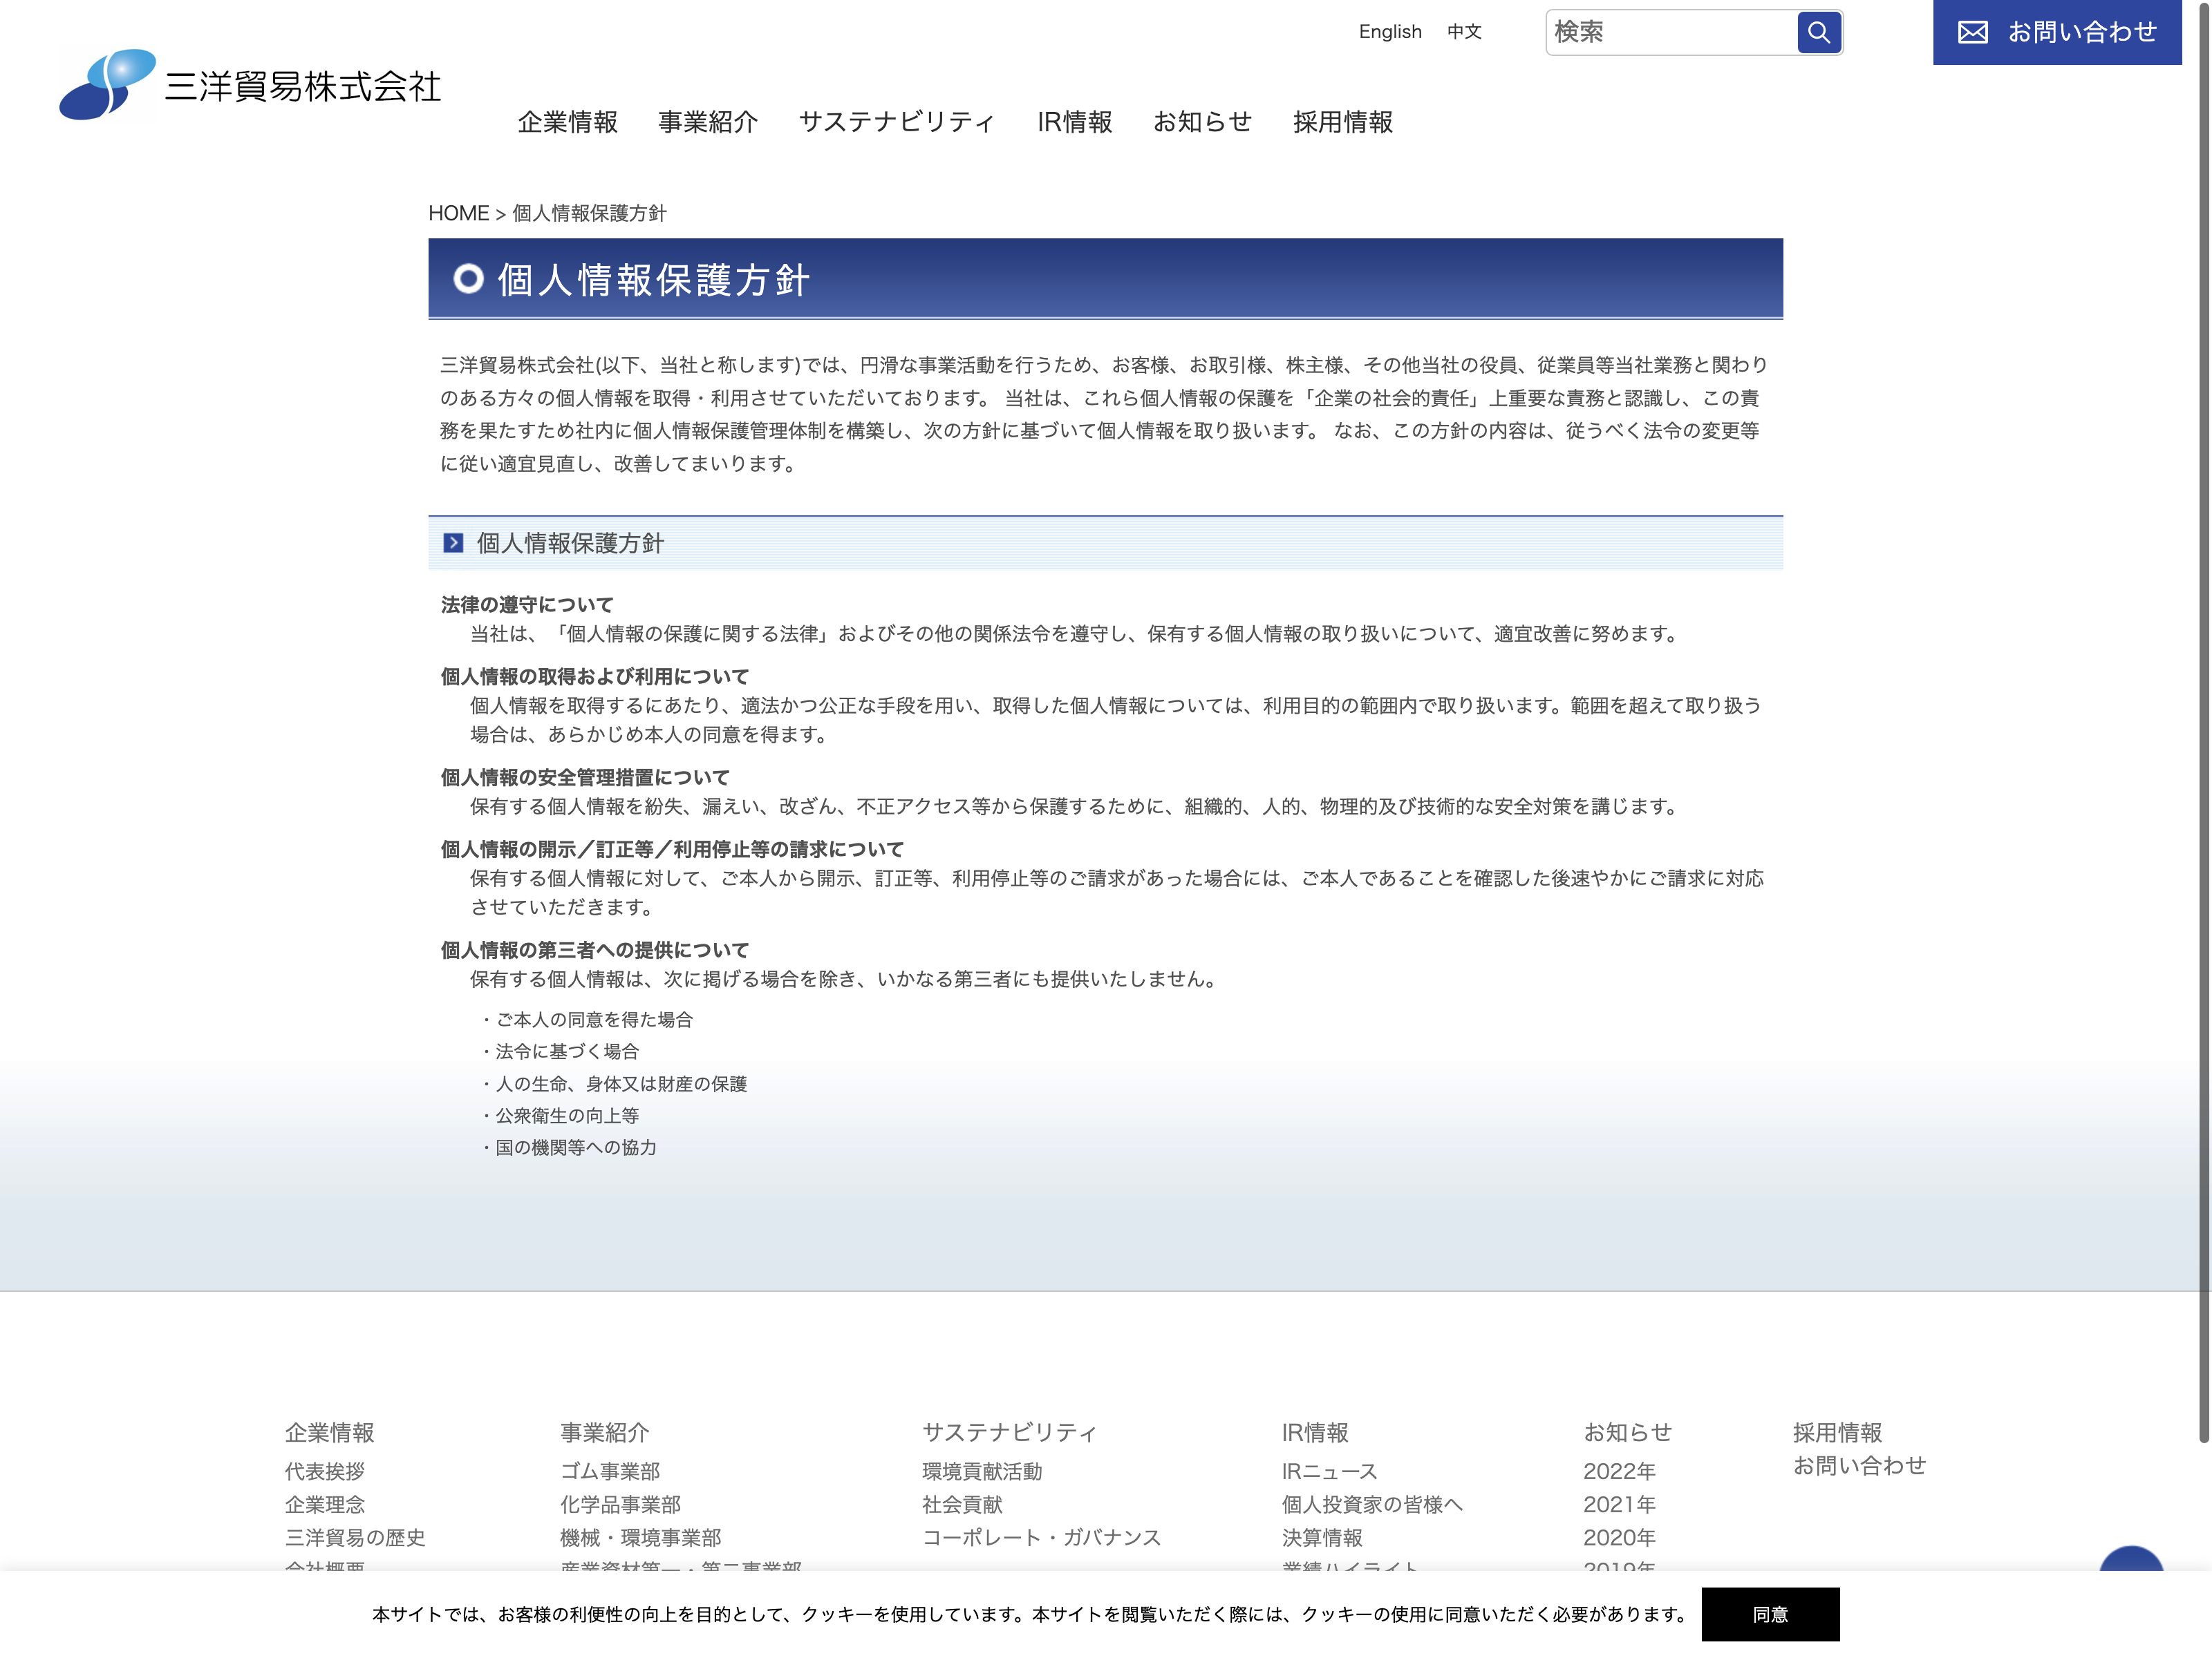This screenshot has width=2212, height=1658.
Task: Click the magnifying glass search icon
Action: (x=1818, y=32)
